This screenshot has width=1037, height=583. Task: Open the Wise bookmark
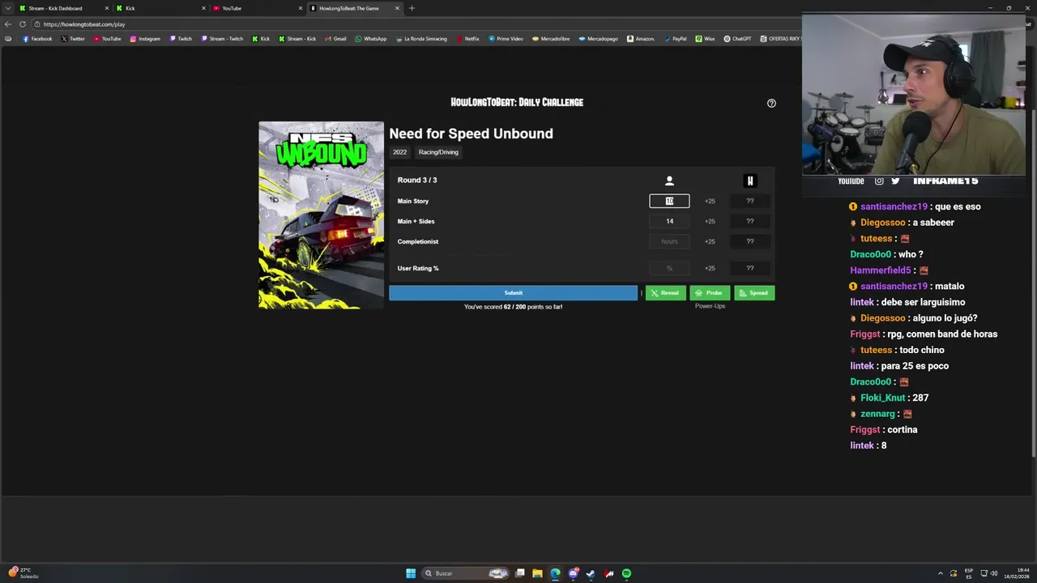pyautogui.click(x=705, y=39)
